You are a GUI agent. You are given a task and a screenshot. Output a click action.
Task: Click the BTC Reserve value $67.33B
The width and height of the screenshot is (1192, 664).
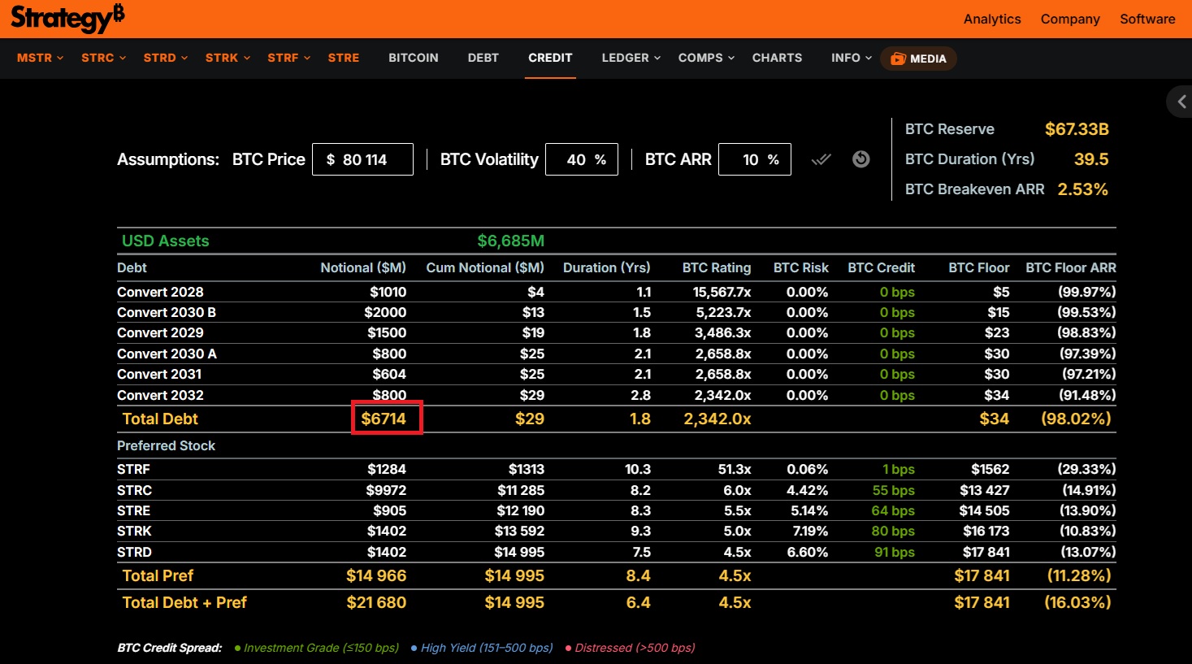point(1077,129)
